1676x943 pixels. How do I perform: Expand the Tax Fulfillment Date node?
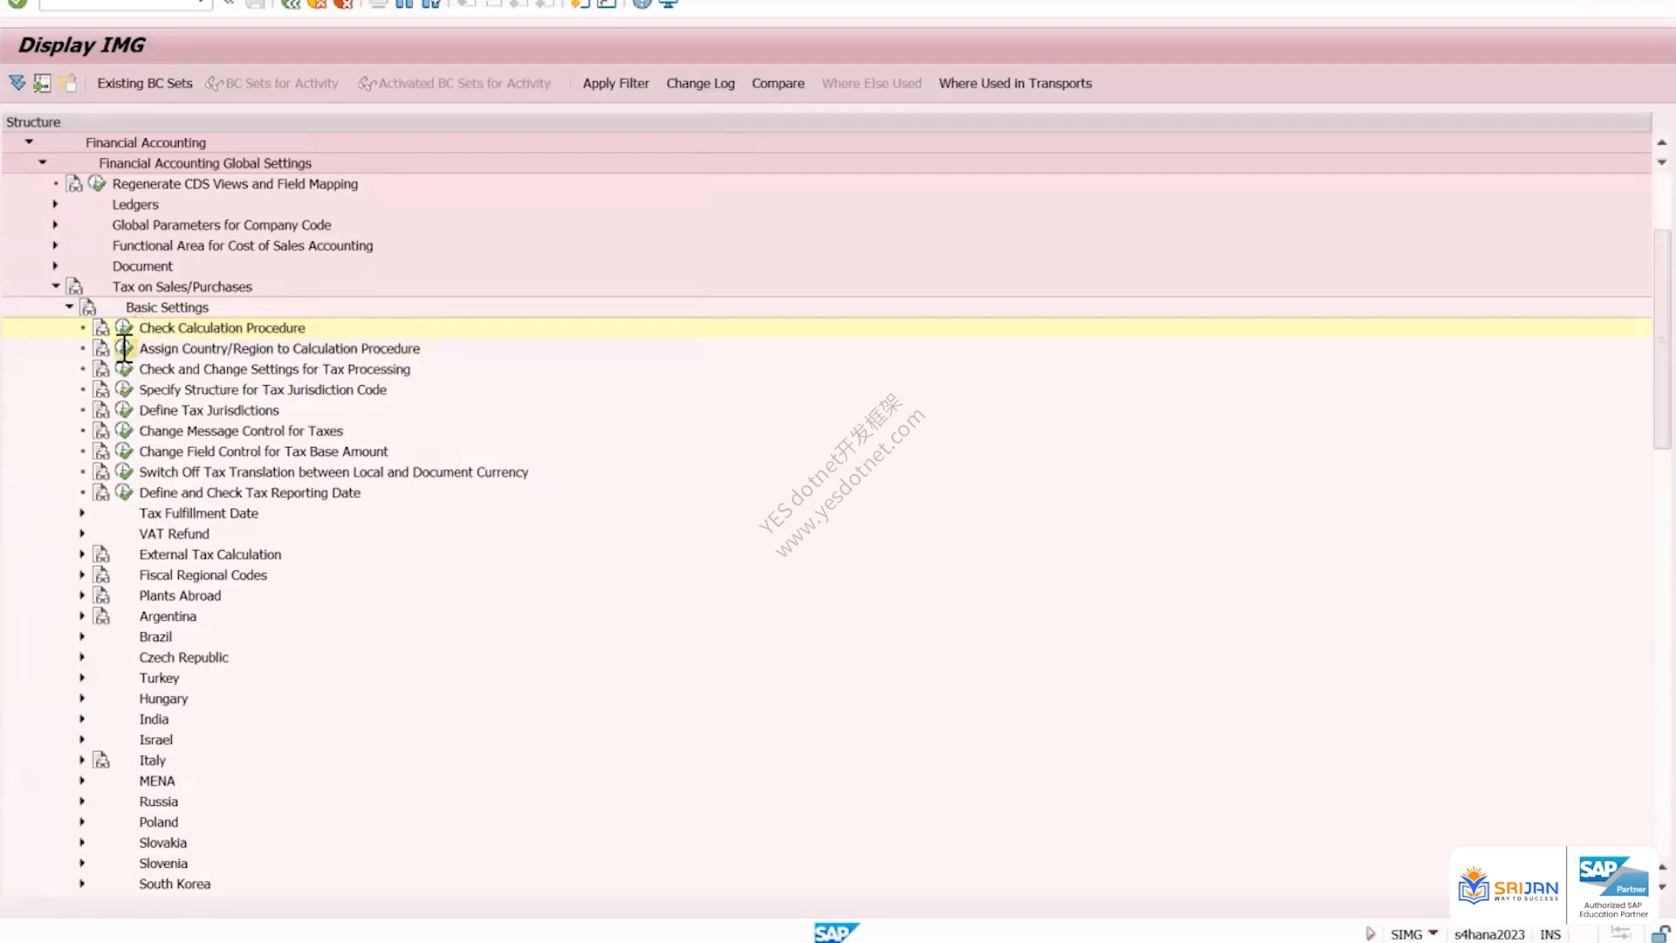pos(82,513)
